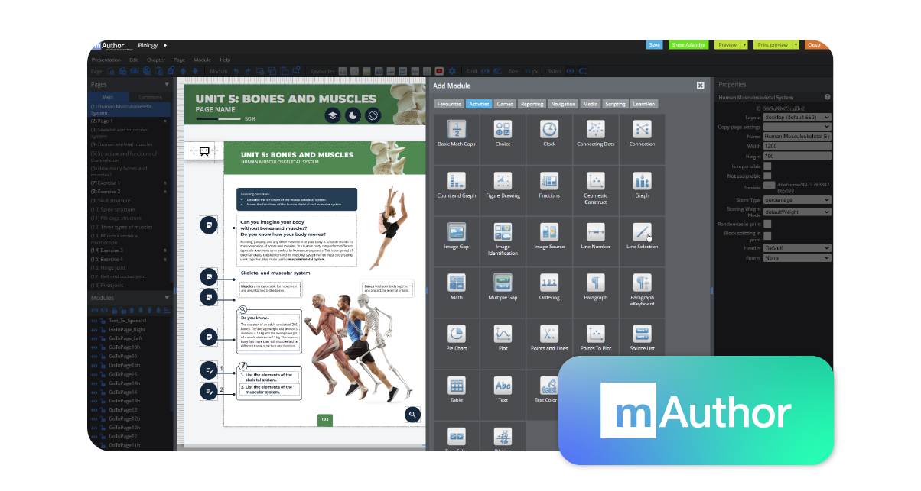Add the Ordering module
Screen dimensions: 921x491
pyautogui.click(x=549, y=283)
